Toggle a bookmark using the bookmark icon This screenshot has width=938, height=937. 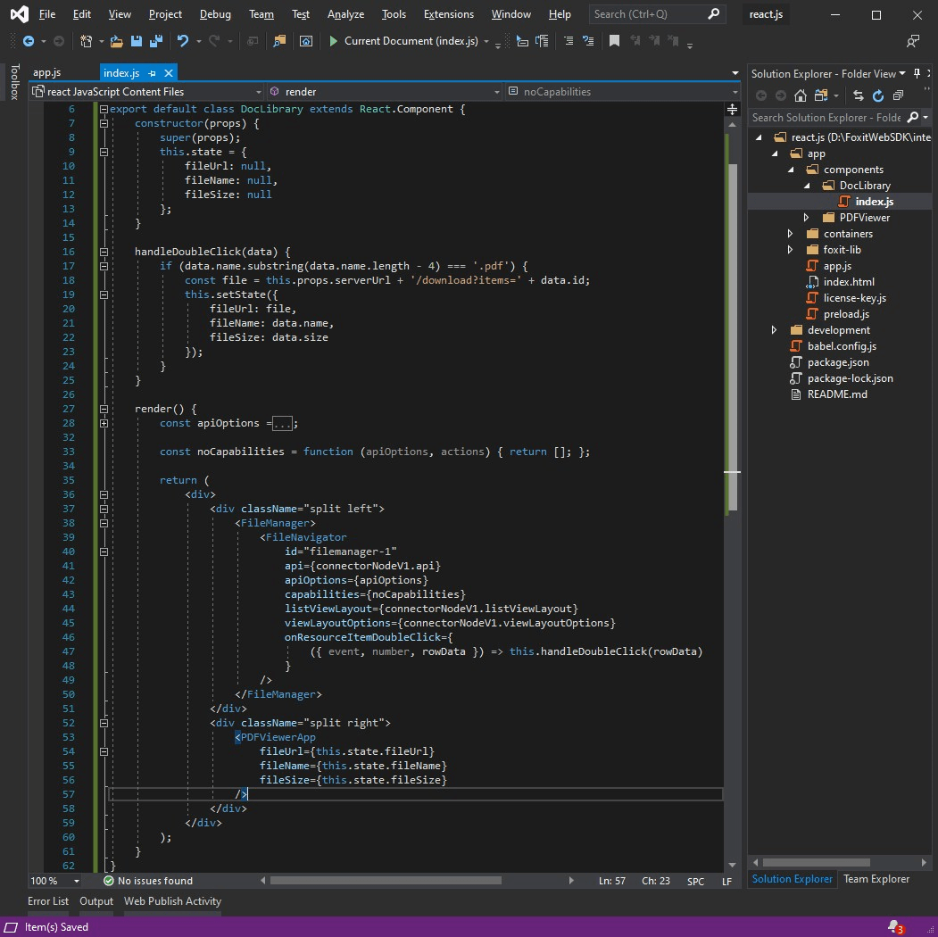click(614, 41)
